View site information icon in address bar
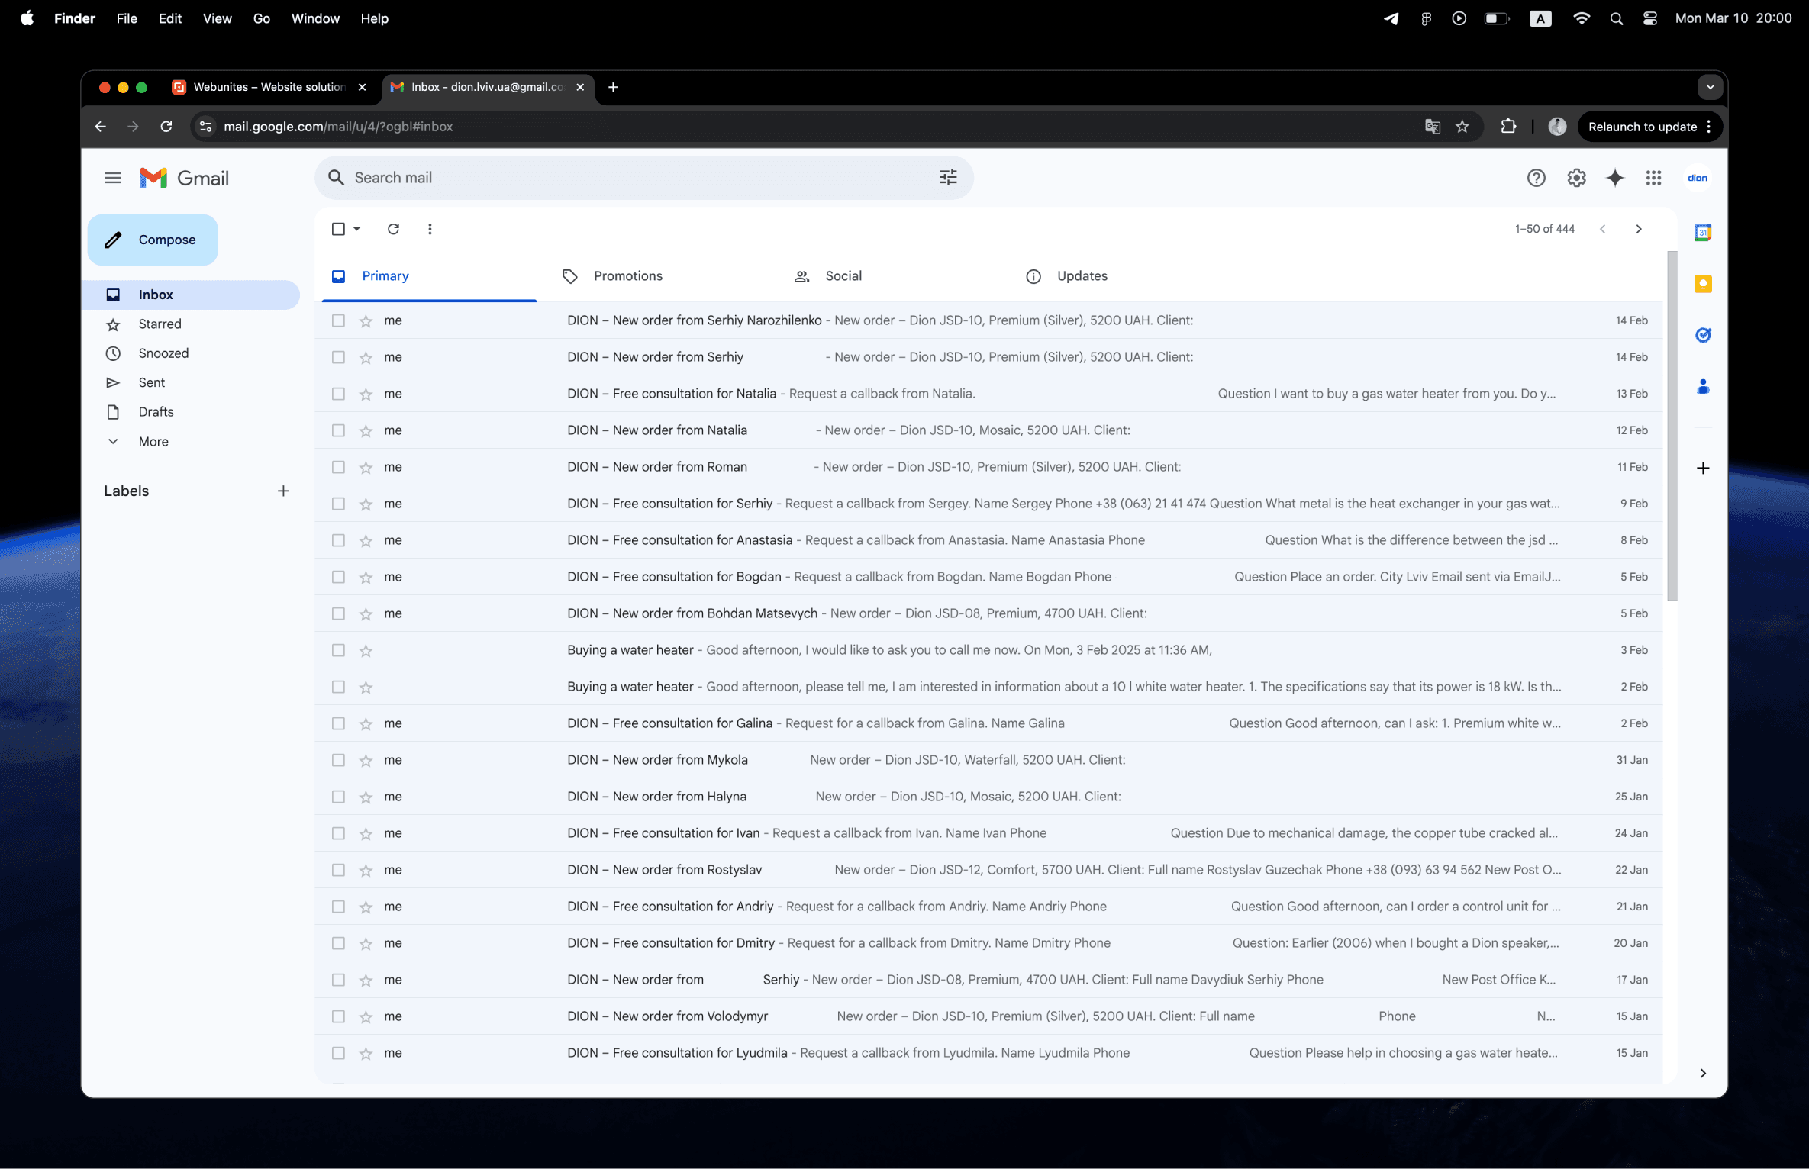Viewport: 1809px width, 1169px height. tap(205, 127)
